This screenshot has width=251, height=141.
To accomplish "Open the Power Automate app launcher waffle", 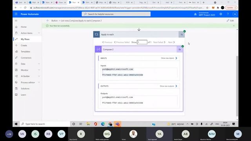I will (x=16, y=14).
